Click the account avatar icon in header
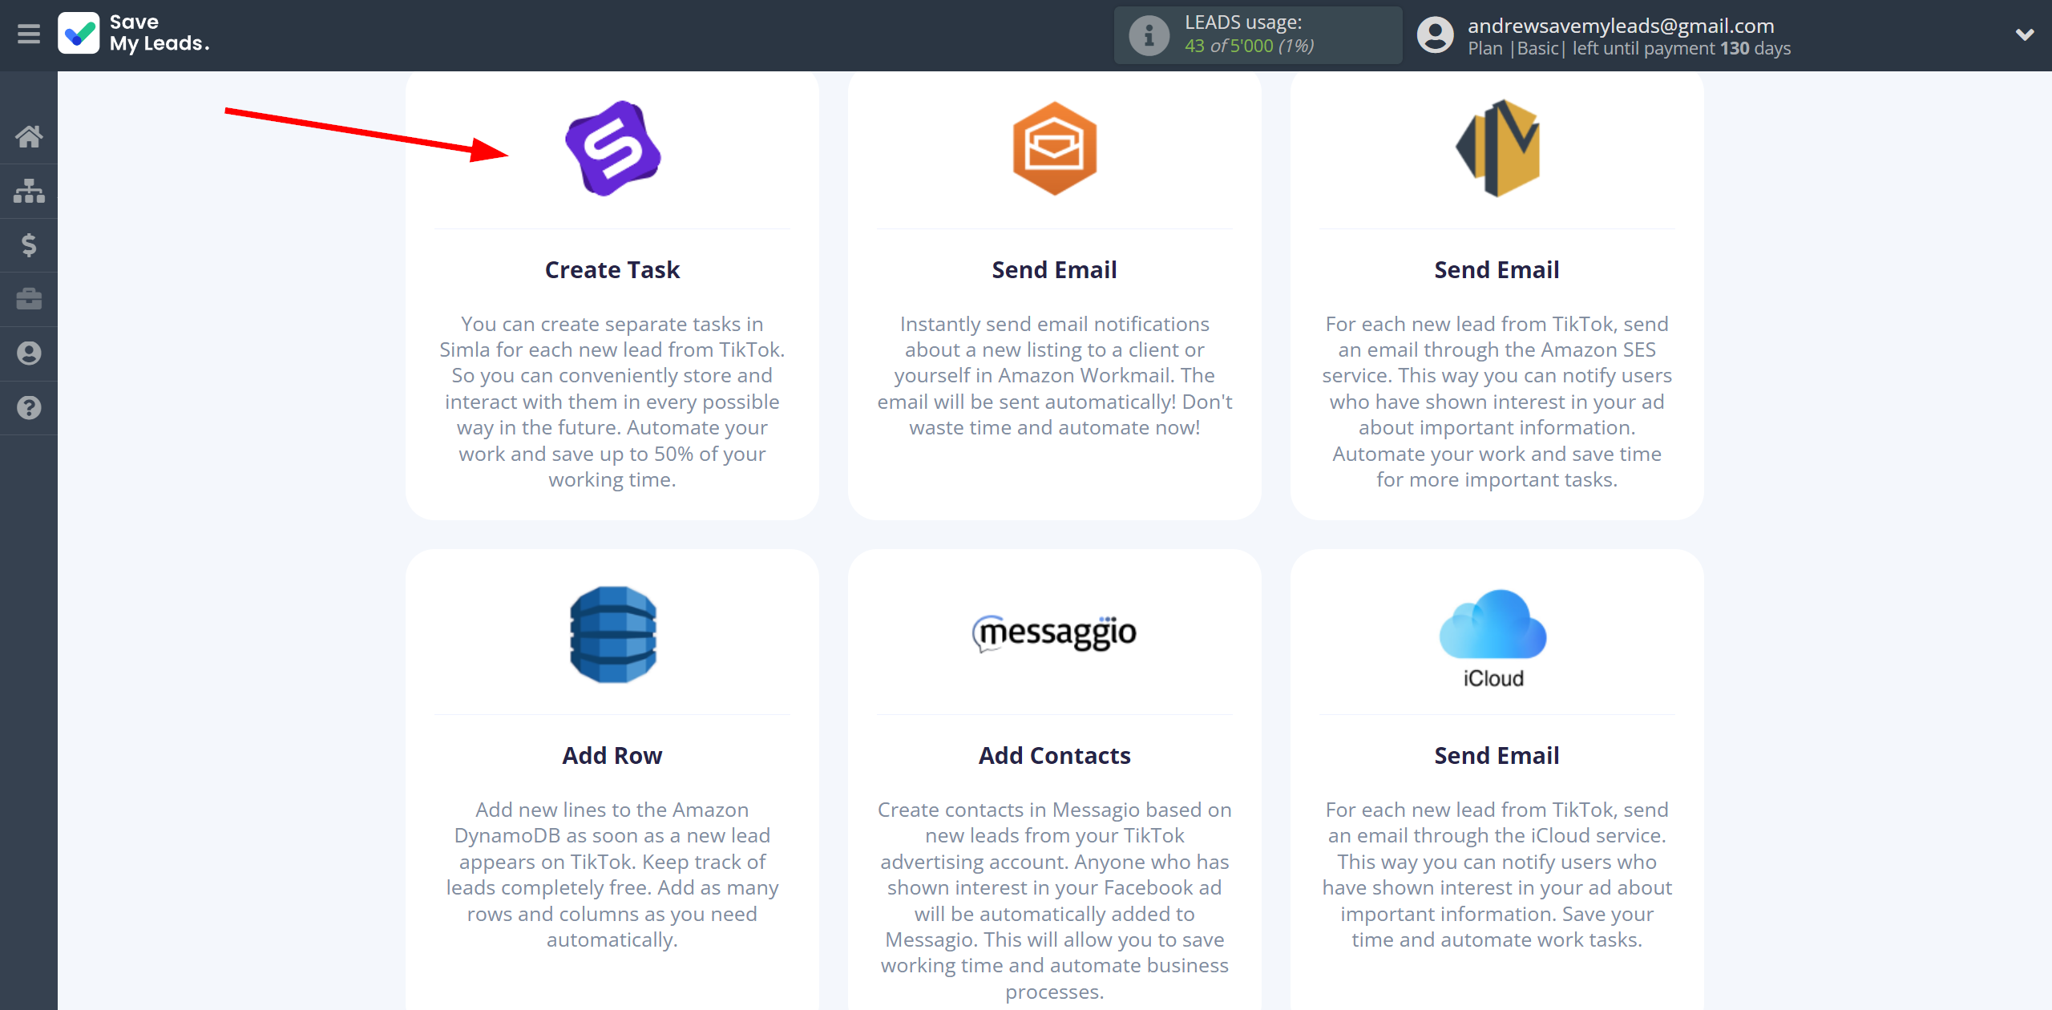The height and width of the screenshot is (1010, 2052). 1435,35
